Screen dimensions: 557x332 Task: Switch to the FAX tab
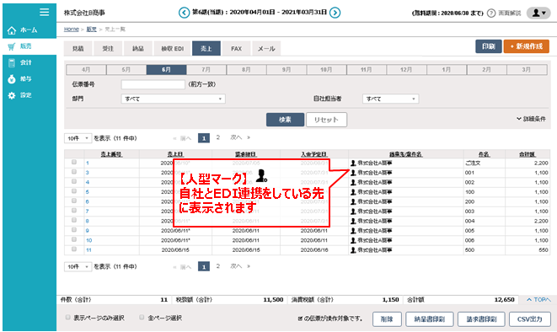coord(236,49)
